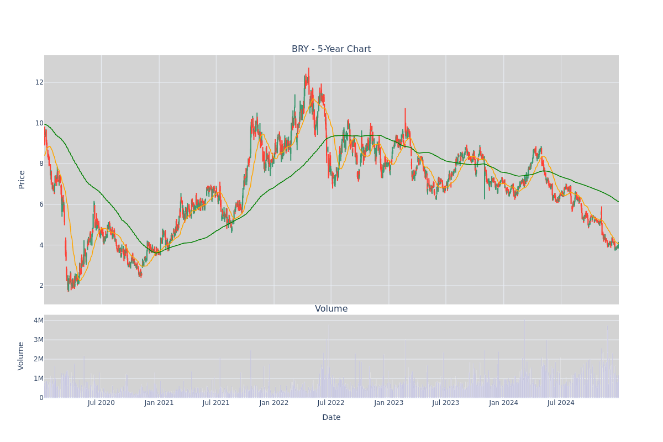Click the 'Jul 2022' date tick label
The image size is (663, 442).
(x=331, y=403)
